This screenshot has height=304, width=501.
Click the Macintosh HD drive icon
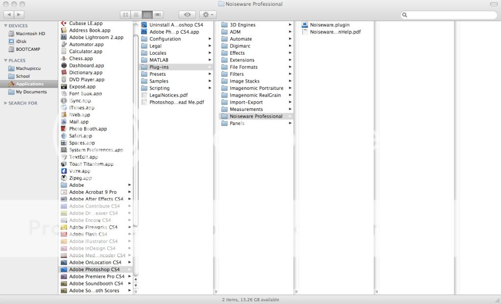point(11,34)
